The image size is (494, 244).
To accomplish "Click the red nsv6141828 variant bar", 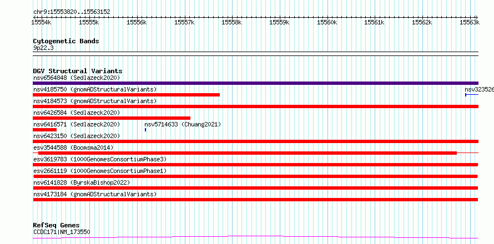I will coord(255,188).
